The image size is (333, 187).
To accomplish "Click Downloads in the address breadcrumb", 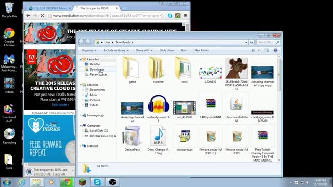I will click(x=123, y=42).
